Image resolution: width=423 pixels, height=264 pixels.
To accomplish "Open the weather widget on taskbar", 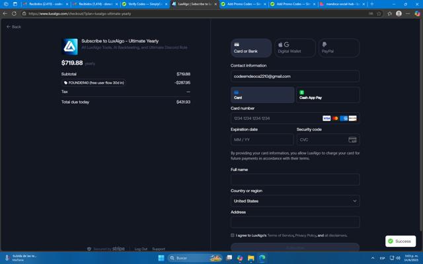I will (x=20, y=258).
